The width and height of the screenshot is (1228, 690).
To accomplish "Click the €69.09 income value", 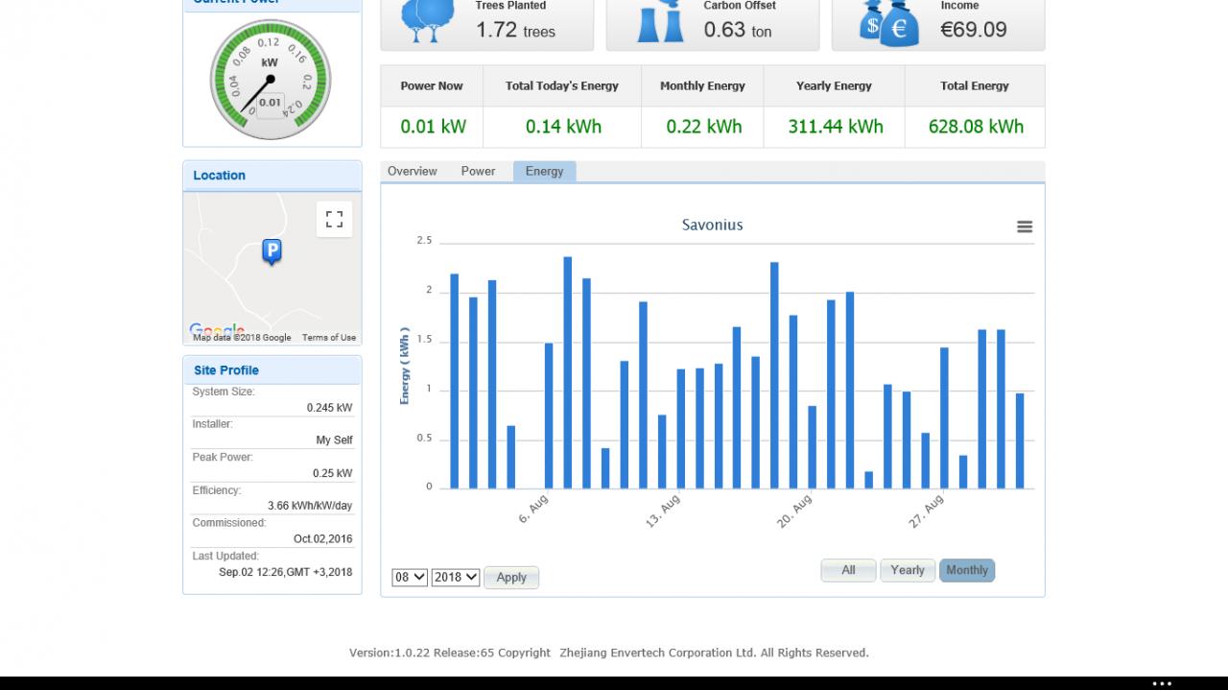I will 974,30.
